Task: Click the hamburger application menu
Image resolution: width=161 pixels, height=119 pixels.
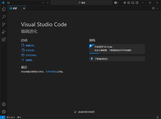Action: pos(9,3)
